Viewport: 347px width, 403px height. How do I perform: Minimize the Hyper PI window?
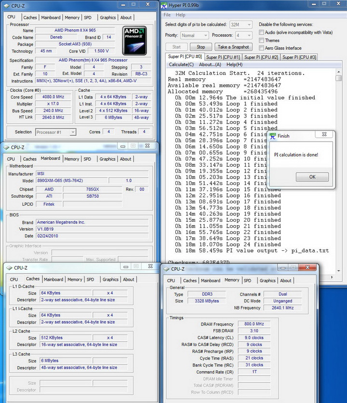click(313, 4)
